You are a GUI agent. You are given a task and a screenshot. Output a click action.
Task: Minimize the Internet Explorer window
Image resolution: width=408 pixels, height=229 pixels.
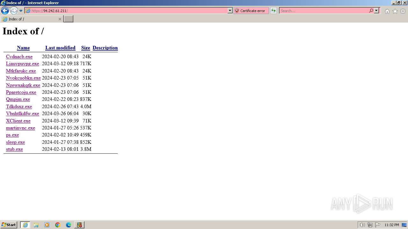click(394, 3)
